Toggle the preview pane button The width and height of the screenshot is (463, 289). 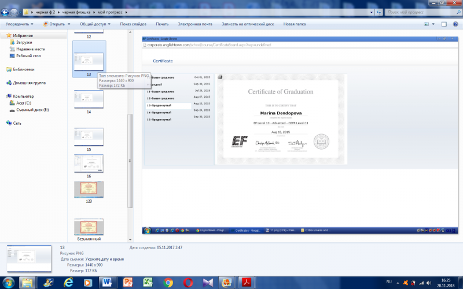pyautogui.click(x=444, y=24)
